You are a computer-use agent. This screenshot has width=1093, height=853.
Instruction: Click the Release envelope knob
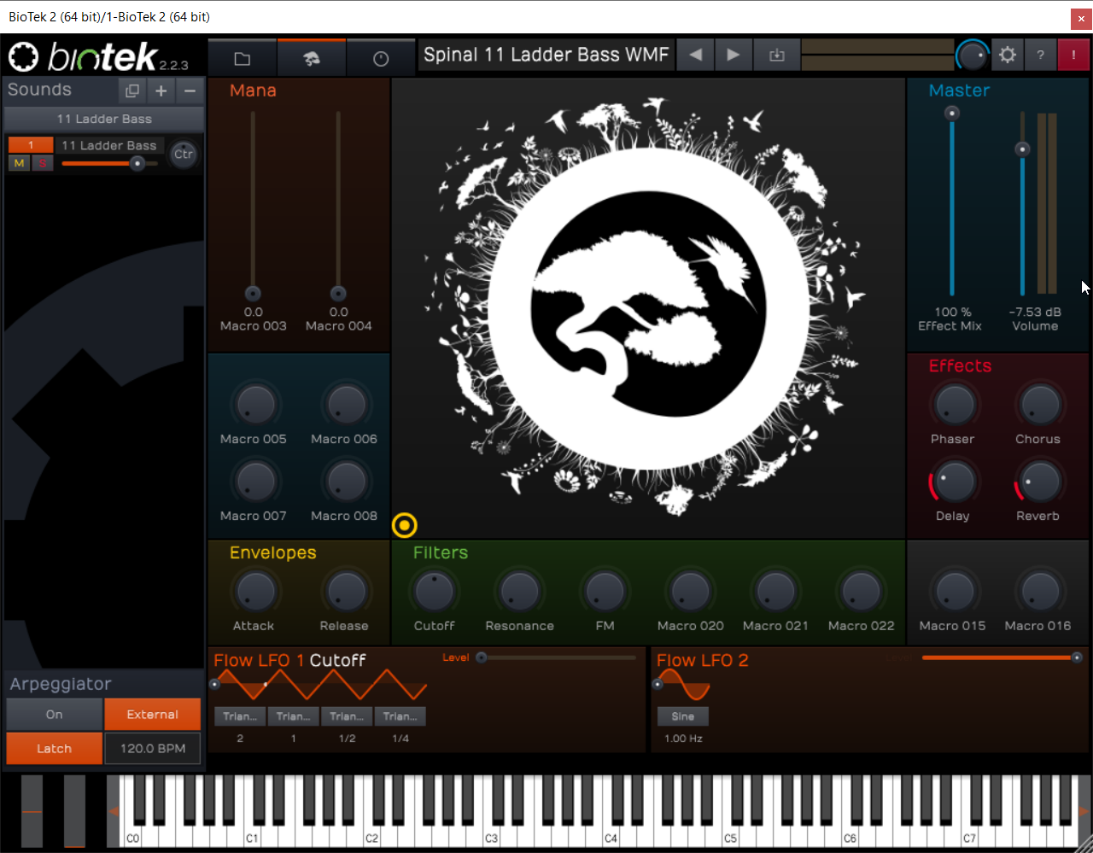[346, 591]
